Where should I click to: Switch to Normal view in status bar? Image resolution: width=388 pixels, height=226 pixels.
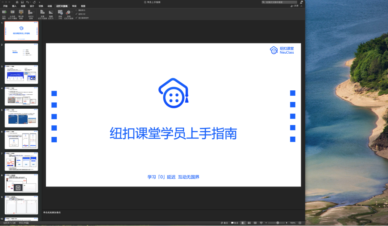[243, 223]
